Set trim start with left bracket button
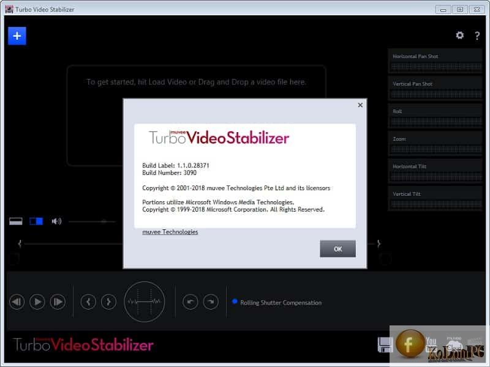The image size is (490, 367). coord(88,302)
